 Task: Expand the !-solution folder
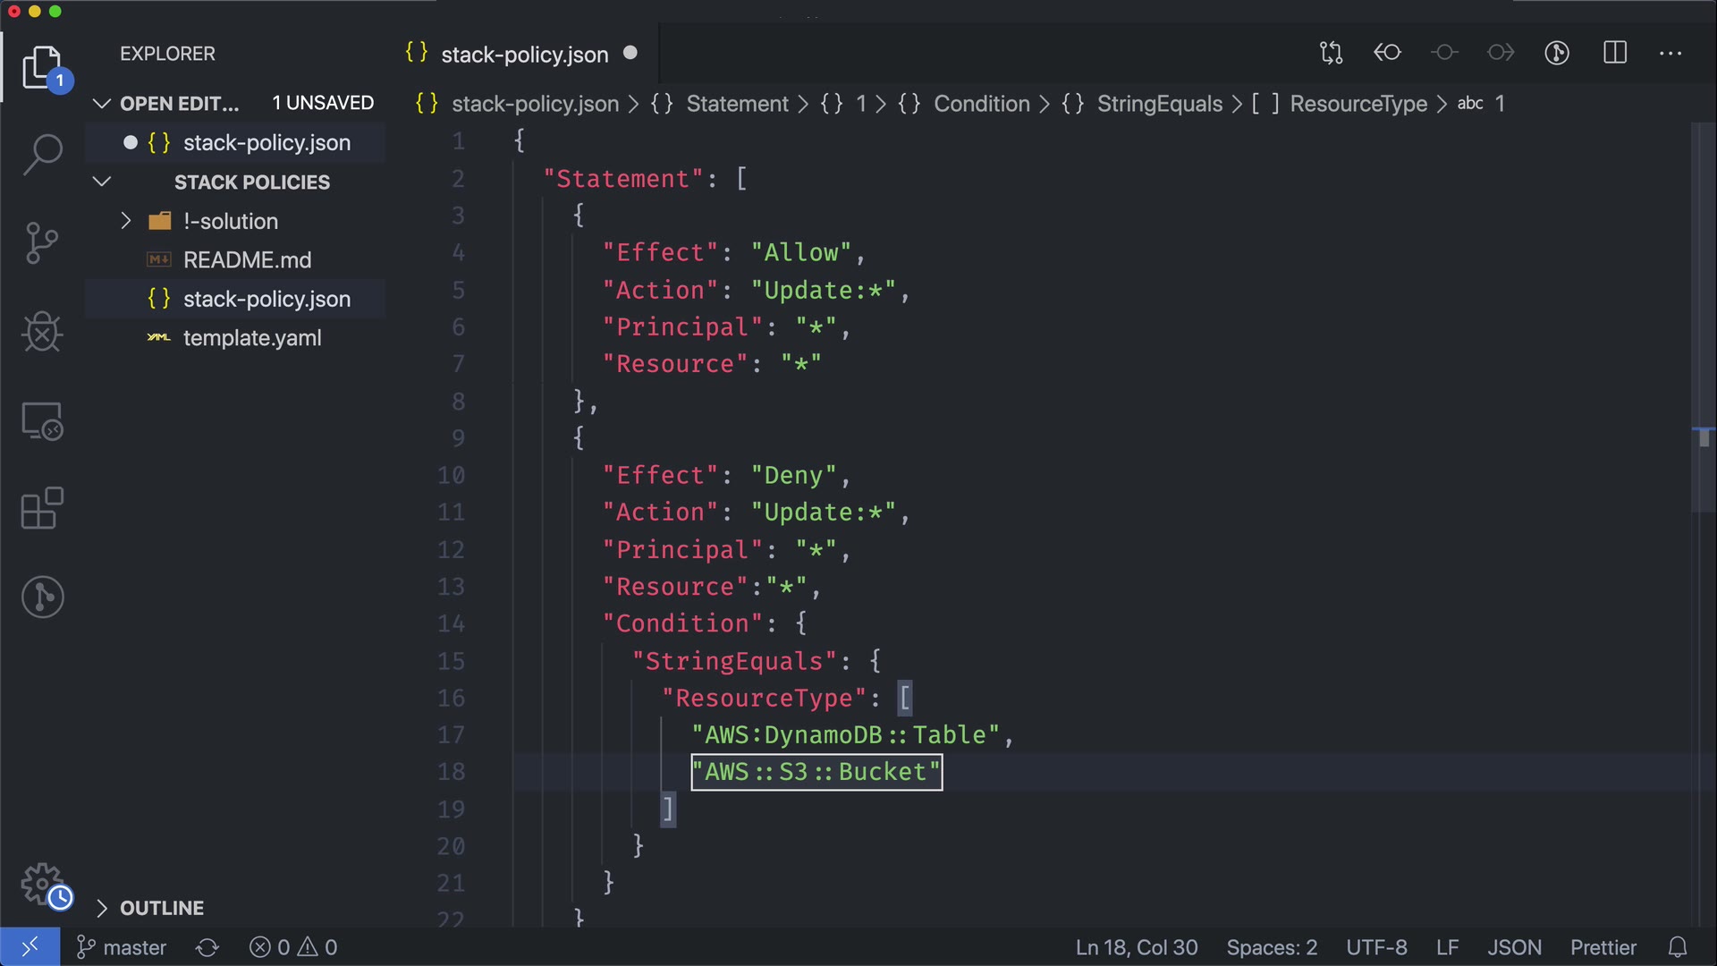point(126,221)
